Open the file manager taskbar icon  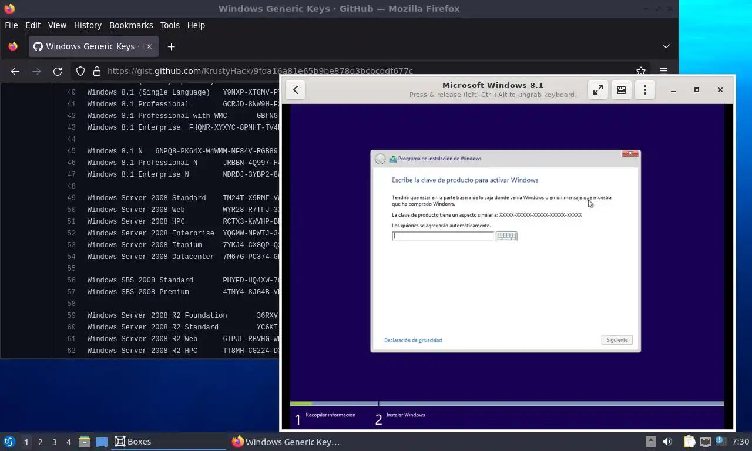coord(84,442)
